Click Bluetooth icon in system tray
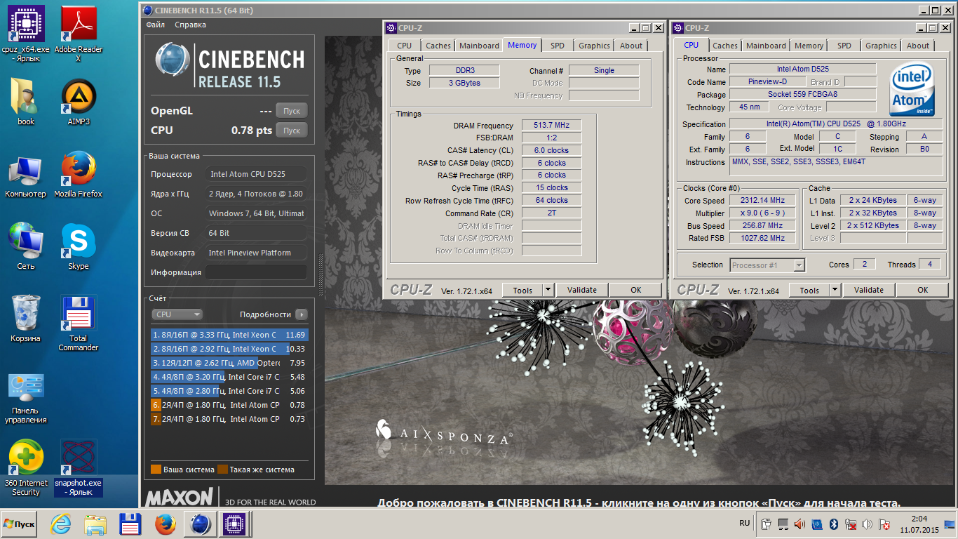The image size is (958, 539). coord(834,524)
